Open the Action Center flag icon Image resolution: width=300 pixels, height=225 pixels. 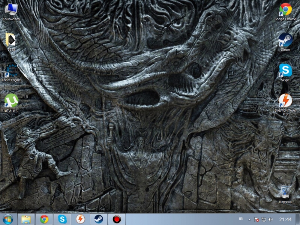256,219
